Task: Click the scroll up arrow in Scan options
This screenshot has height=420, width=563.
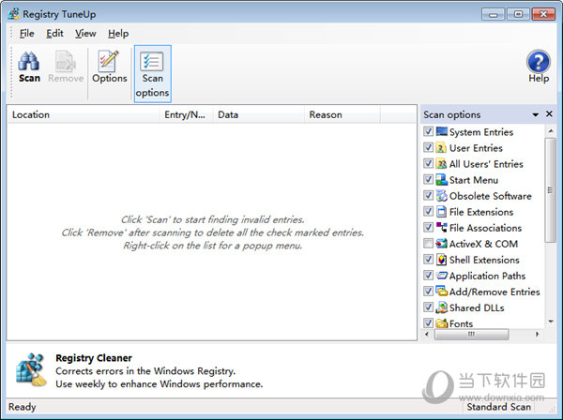Action: tap(551, 131)
